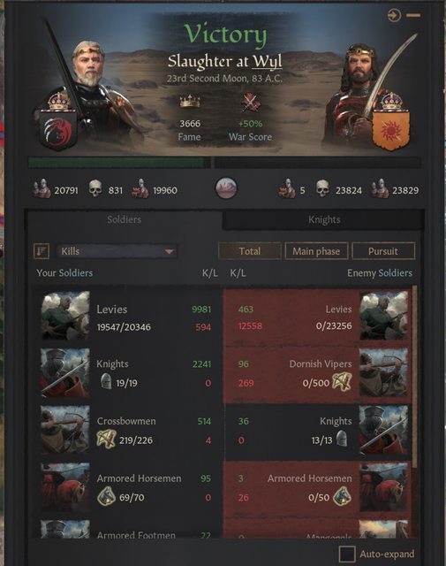Viewport: 446px width, 566px height.
Task: Open the Kills sorting dropdown
Action: (x=117, y=251)
